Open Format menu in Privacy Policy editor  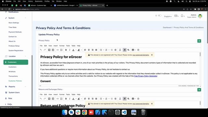click(x=62, y=45)
